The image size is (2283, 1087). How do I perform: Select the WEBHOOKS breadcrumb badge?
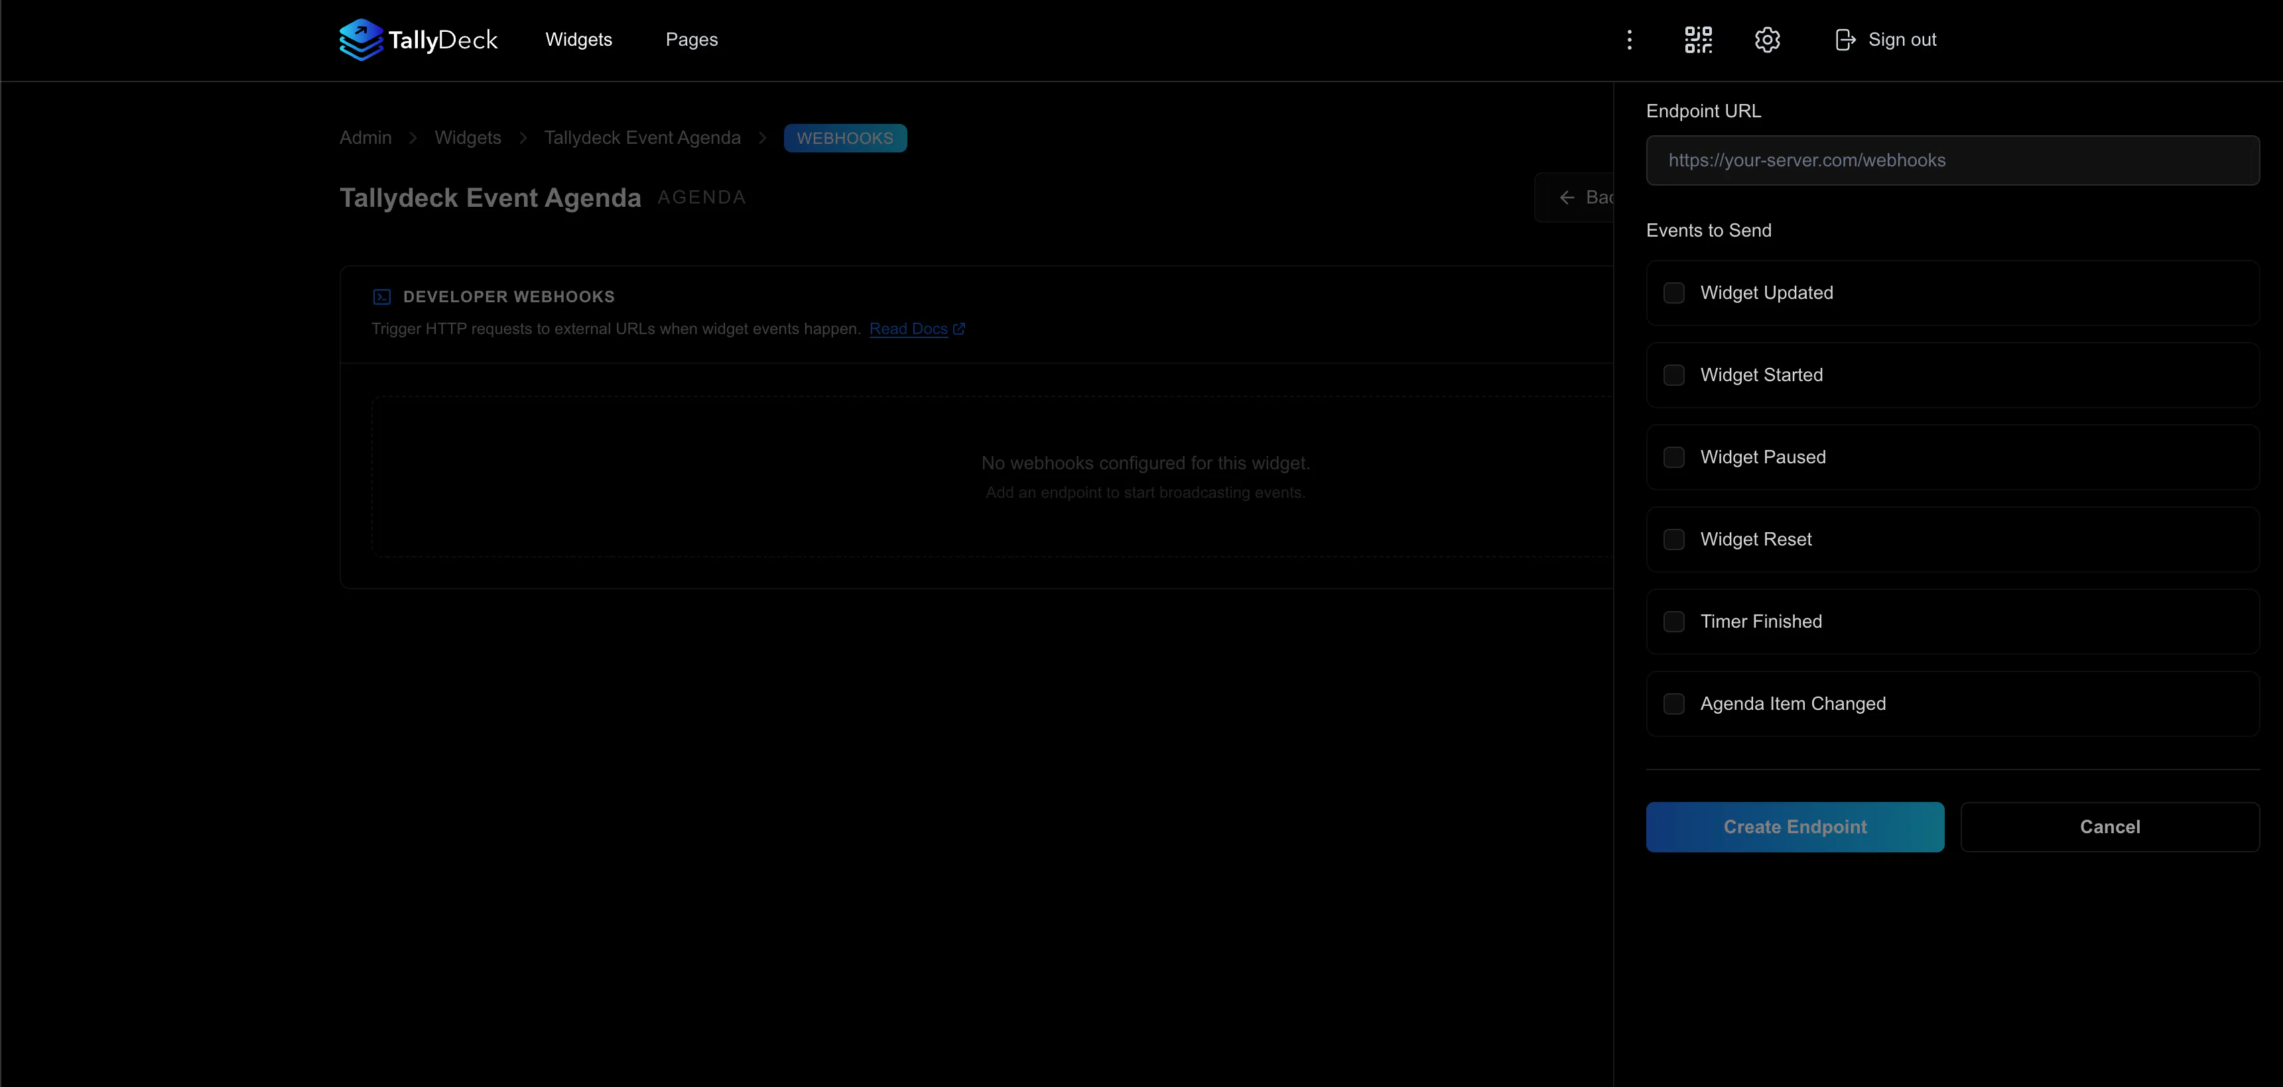[x=844, y=139]
